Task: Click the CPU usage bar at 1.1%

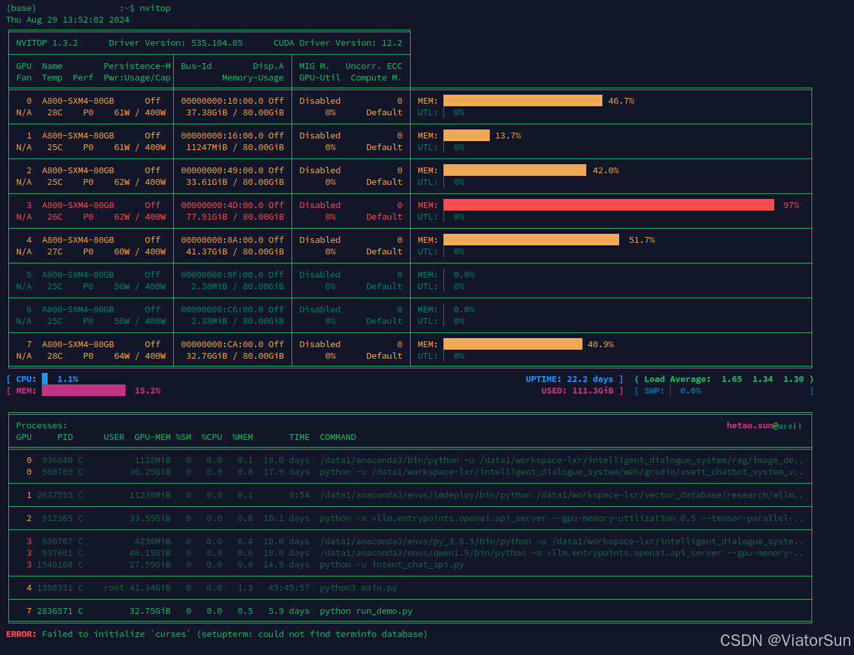Action: [x=44, y=379]
